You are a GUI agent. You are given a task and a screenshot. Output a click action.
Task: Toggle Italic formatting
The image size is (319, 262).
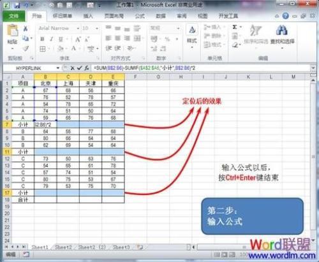click(51, 39)
